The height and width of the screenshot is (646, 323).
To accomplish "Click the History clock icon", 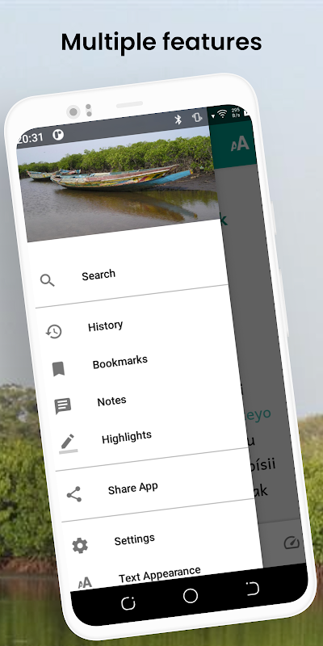I will coord(54,331).
